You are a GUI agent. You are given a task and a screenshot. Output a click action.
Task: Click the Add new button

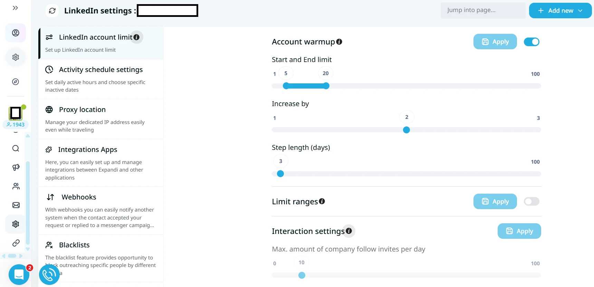point(560,11)
